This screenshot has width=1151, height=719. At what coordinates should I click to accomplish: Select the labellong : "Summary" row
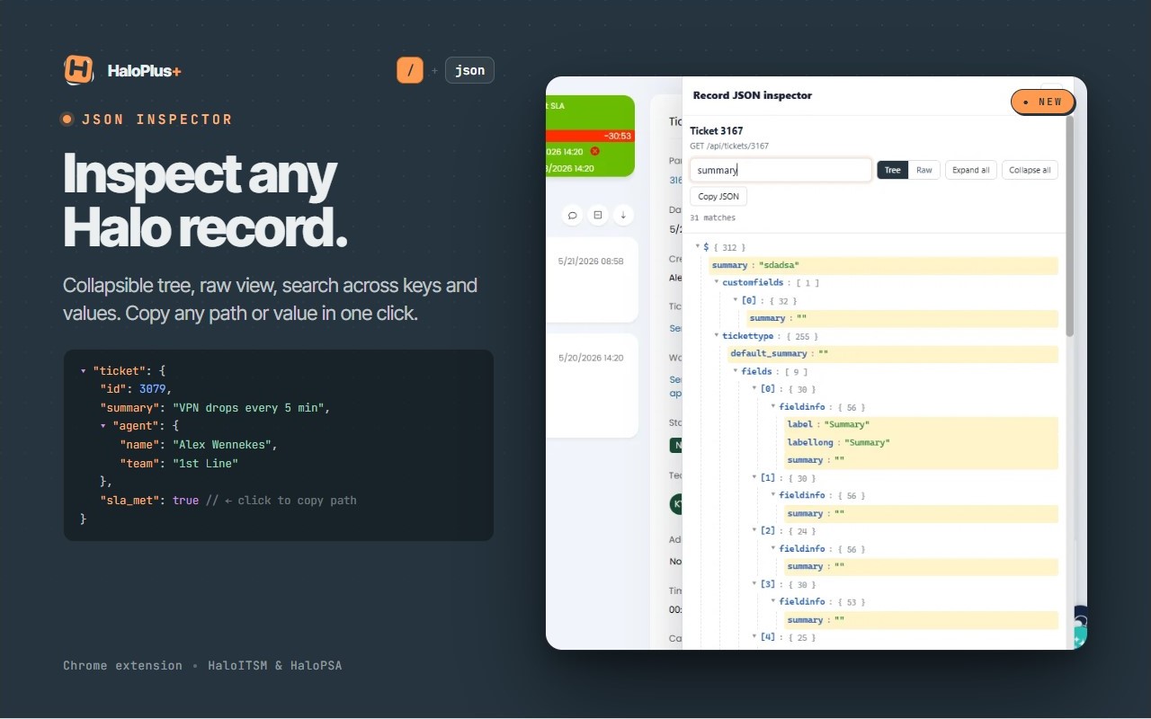921,442
